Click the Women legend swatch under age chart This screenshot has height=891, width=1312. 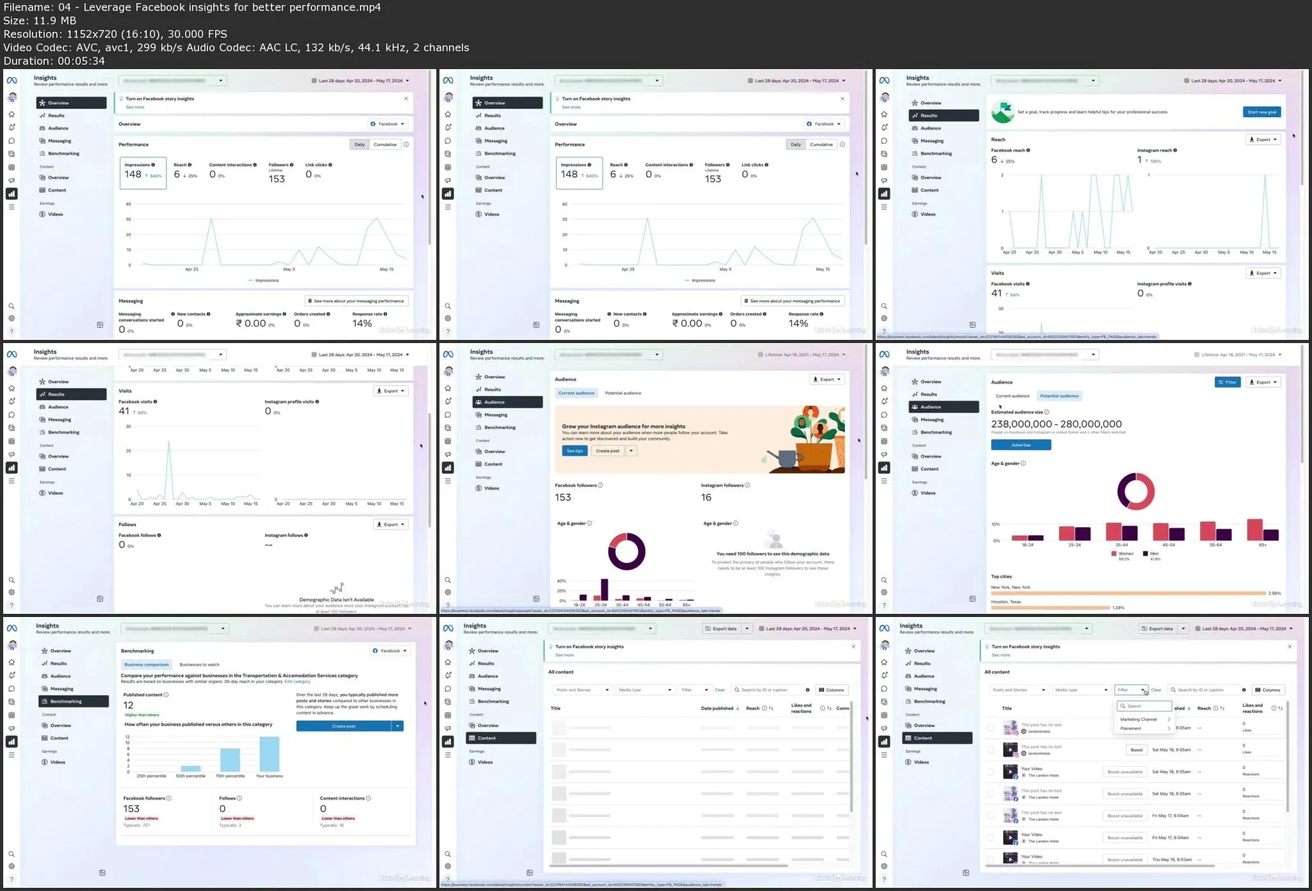(x=1114, y=554)
